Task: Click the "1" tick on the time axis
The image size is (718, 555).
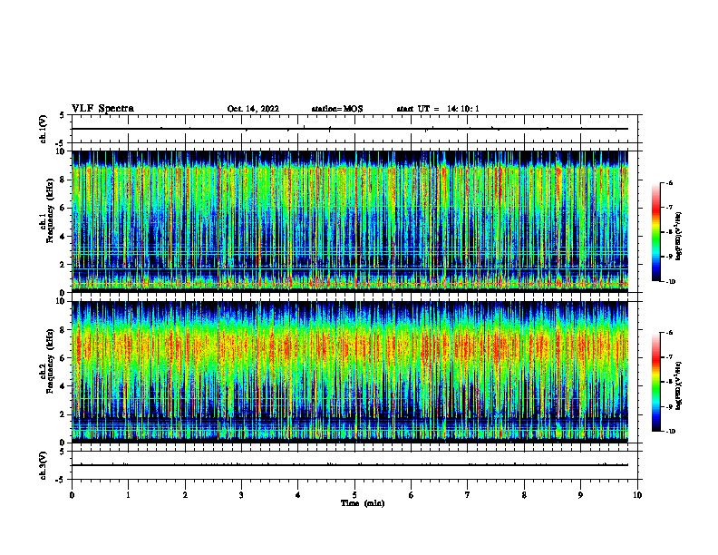Action: click(x=128, y=495)
